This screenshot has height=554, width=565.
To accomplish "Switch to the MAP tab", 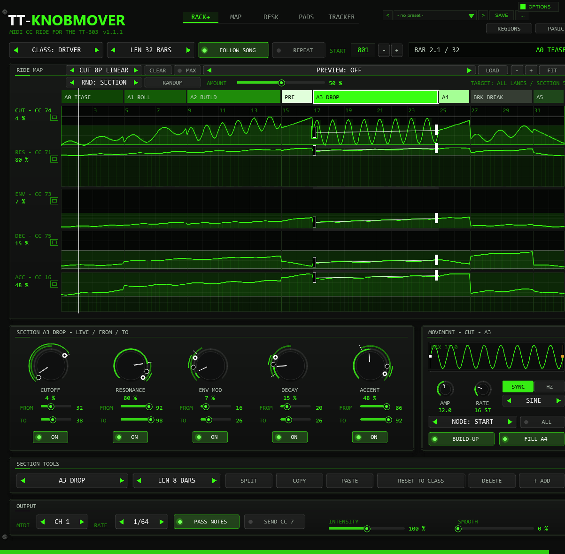I will pyautogui.click(x=236, y=17).
